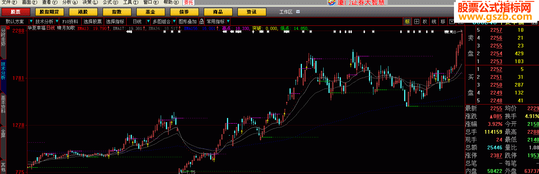This screenshot has width=539, height=174.
Task: Toggle the 移 move chart button
Action: [x=443, y=22]
